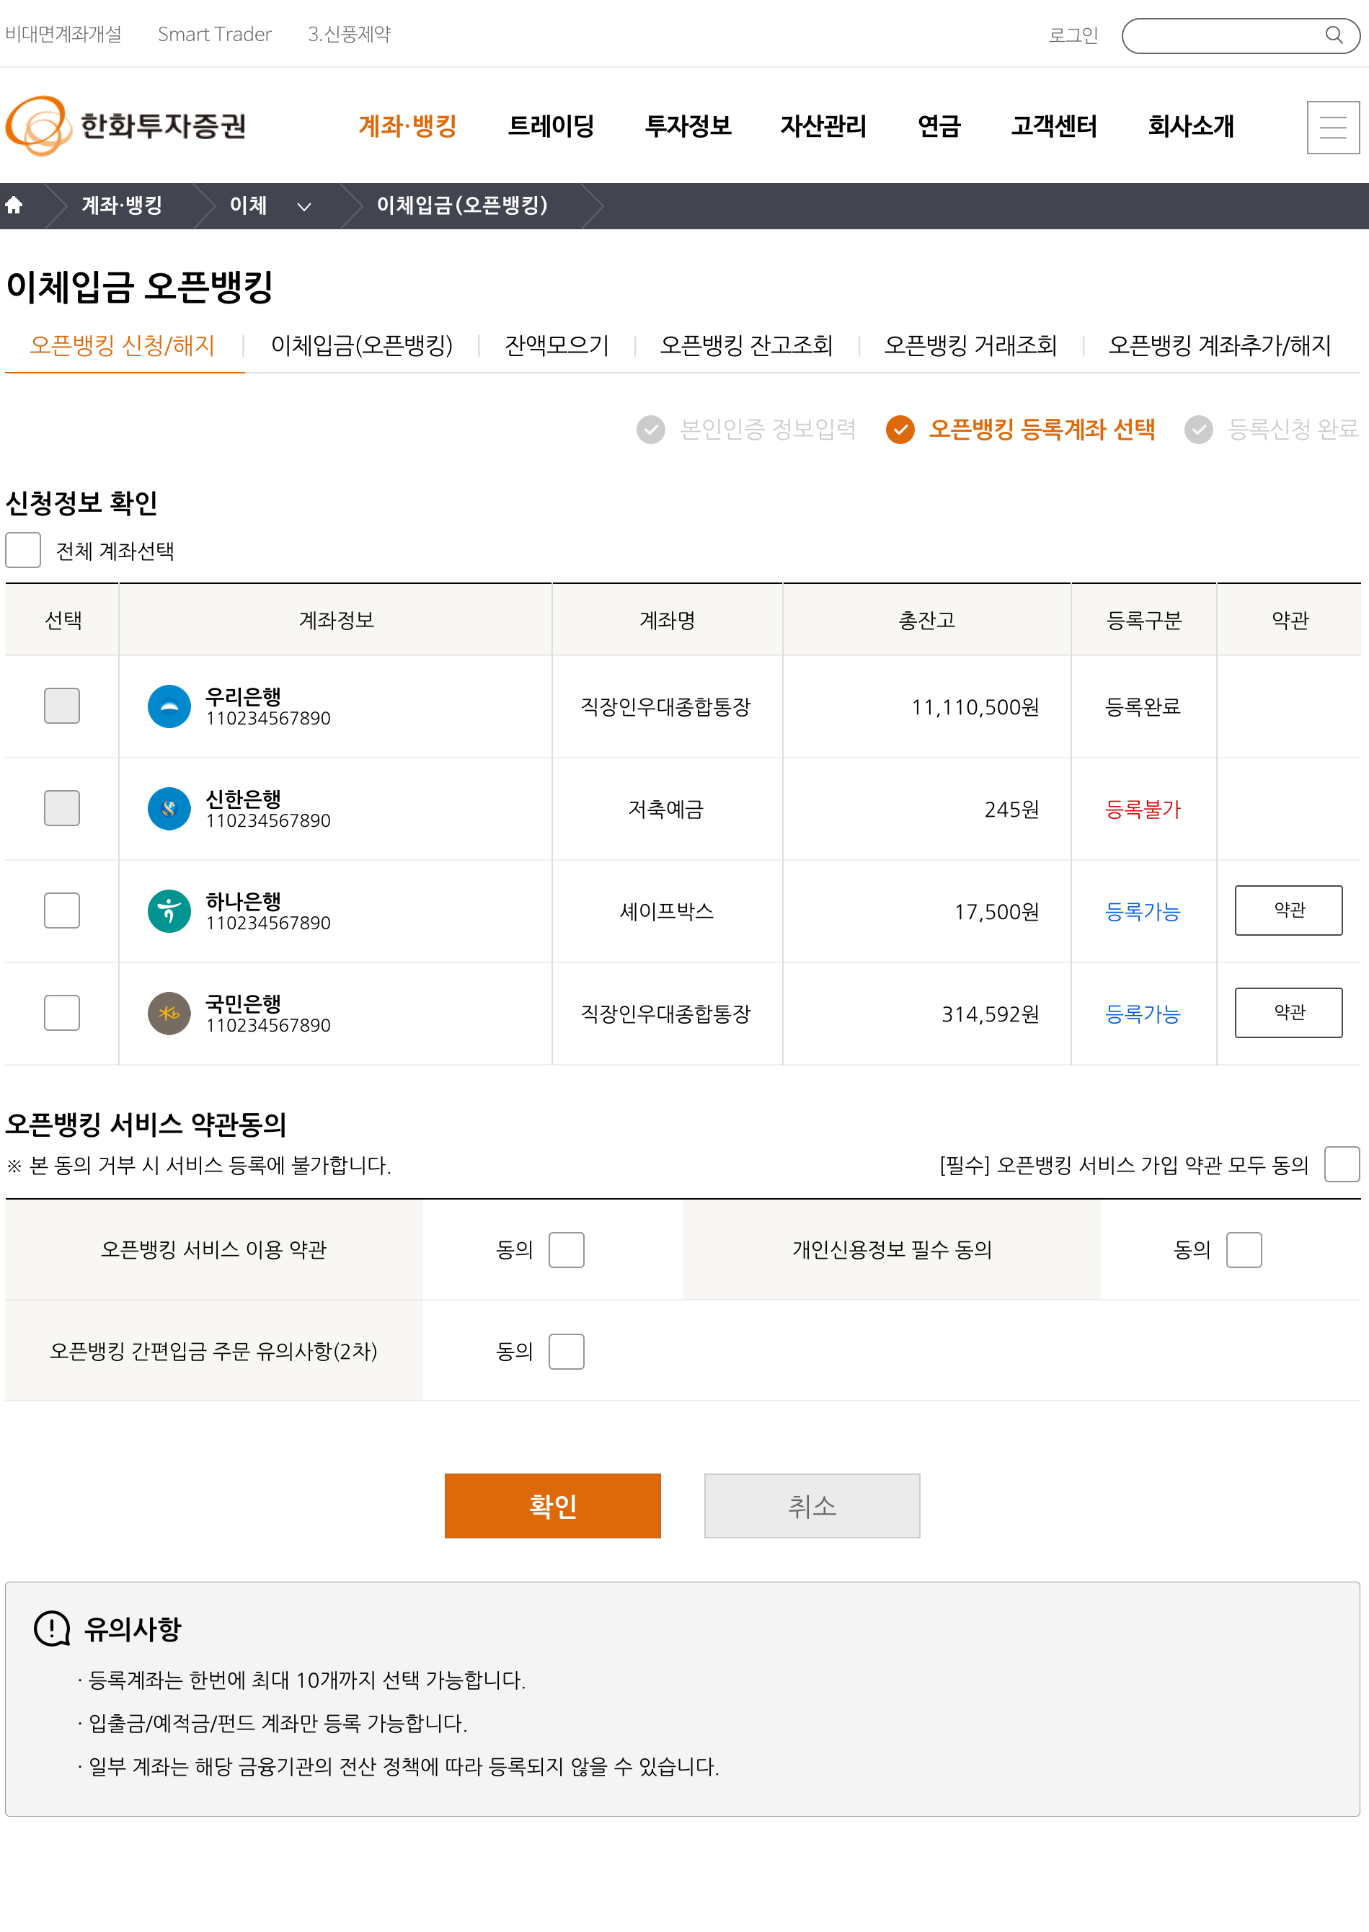
Task: Click the 등록완료 status text
Action: click(1143, 706)
